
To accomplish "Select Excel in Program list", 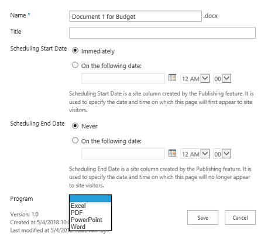I will (90, 206).
